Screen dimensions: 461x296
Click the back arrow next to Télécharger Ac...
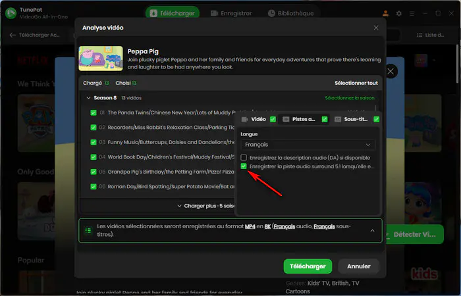(13, 35)
